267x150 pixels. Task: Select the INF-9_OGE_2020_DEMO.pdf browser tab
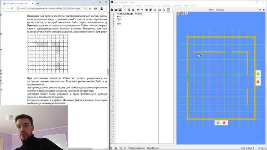[x=18, y=3]
